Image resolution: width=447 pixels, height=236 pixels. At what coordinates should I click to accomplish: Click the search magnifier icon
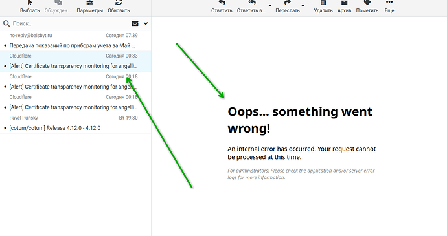click(x=6, y=23)
